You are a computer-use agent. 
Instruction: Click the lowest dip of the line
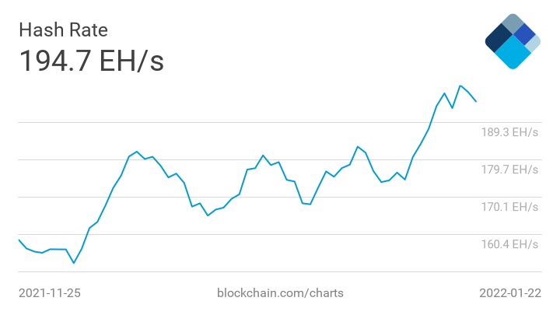pos(74,263)
